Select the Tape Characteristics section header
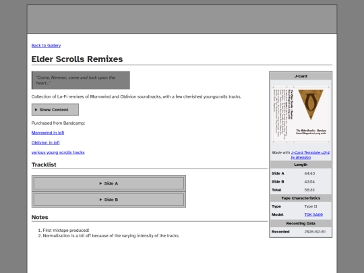 tap(301, 198)
